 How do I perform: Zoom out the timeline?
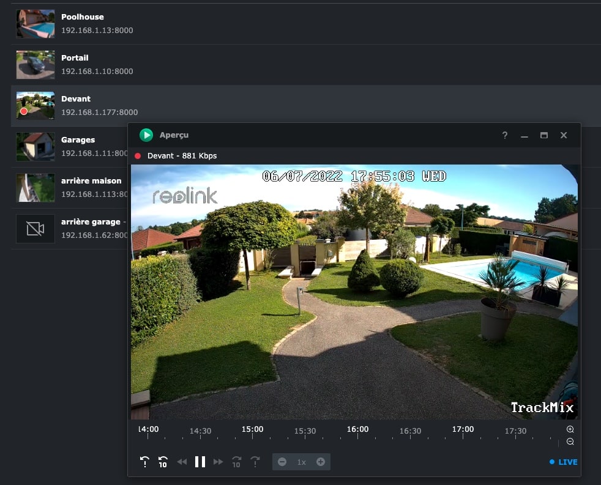570,442
